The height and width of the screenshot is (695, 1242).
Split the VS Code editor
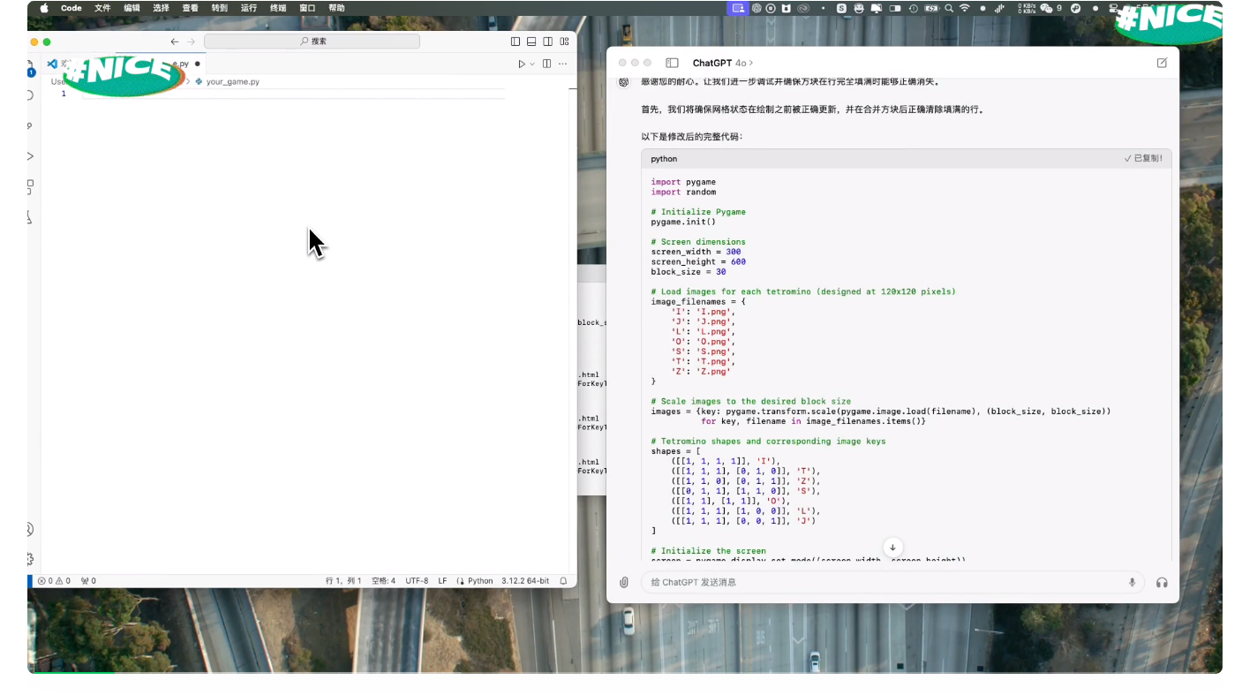click(546, 64)
